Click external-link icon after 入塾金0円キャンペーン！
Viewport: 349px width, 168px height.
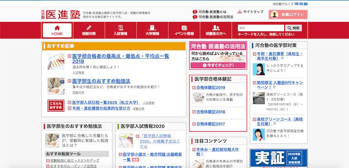point(274,88)
